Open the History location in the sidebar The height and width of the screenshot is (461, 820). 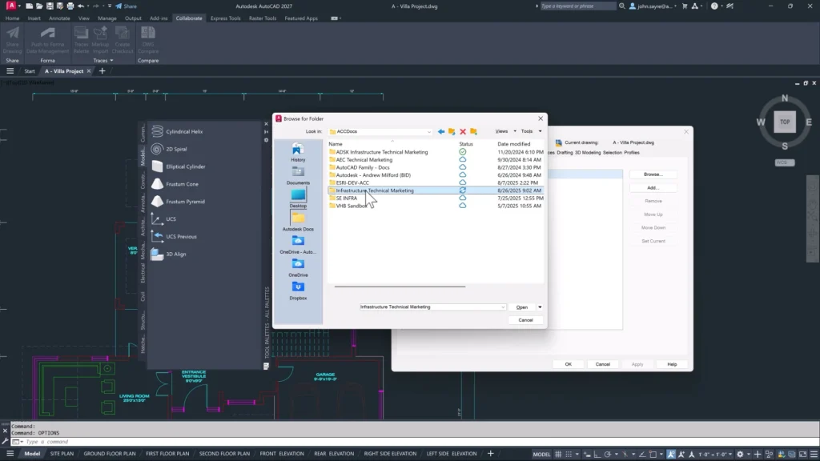click(298, 153)
